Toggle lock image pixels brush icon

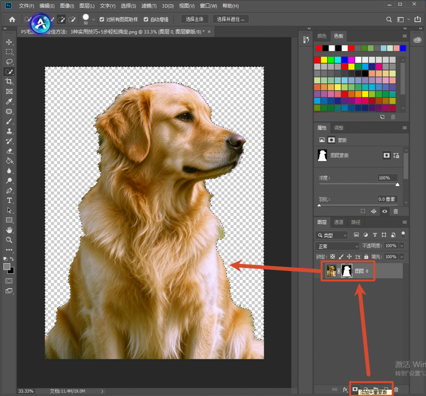tap(341, 257)
